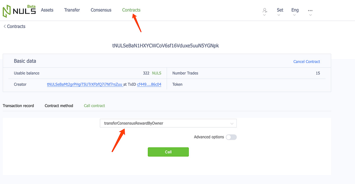Click the Number Trades value 15
Viewport: 355px width, 184px height.
pyautogui.click(x=318, y=73)
